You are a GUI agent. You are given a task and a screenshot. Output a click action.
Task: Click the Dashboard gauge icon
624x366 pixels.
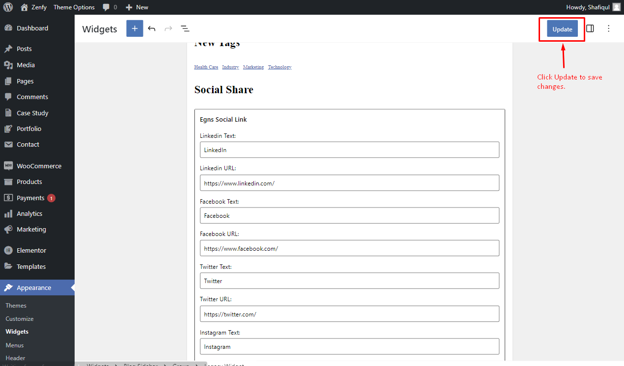coord(8,28)
